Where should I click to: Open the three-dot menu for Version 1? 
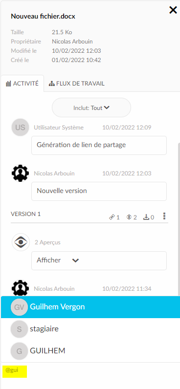164,216
